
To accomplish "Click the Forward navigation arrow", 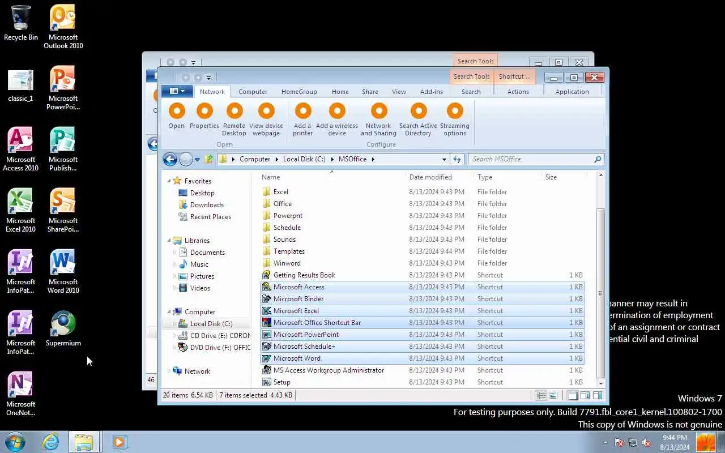I will [x=186, y=159].
